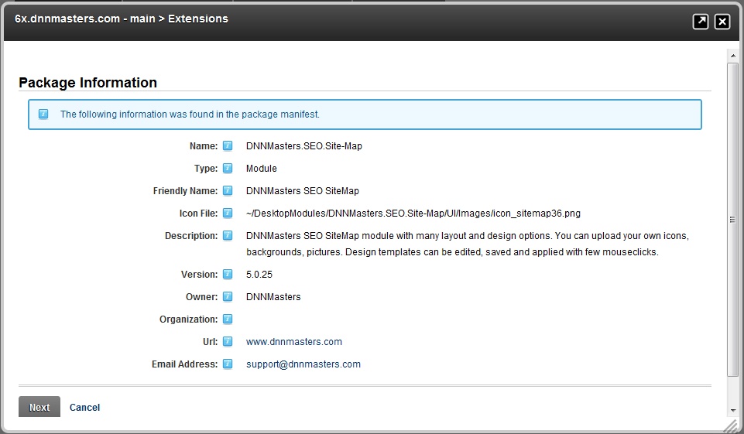Pop out the dialog with arrow icon
This screenshot has width=744, height=434.
tap(701, 22)
